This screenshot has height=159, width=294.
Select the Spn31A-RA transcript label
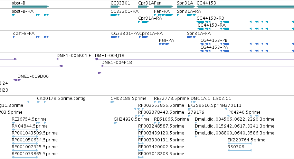tap(189, 11)
